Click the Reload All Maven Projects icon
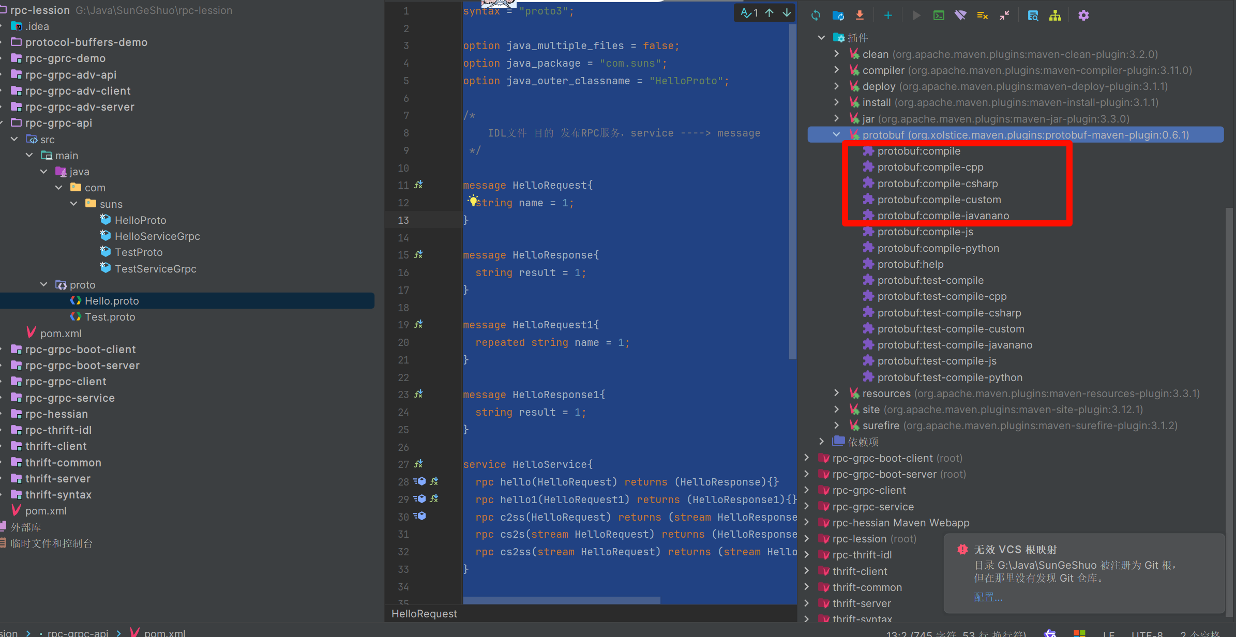Image resolution: width=1236 pixels, height=637 pixels. (816, 16)
